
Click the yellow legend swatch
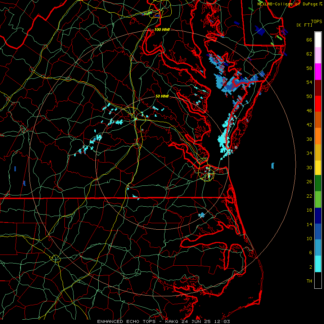pos(318,168)
